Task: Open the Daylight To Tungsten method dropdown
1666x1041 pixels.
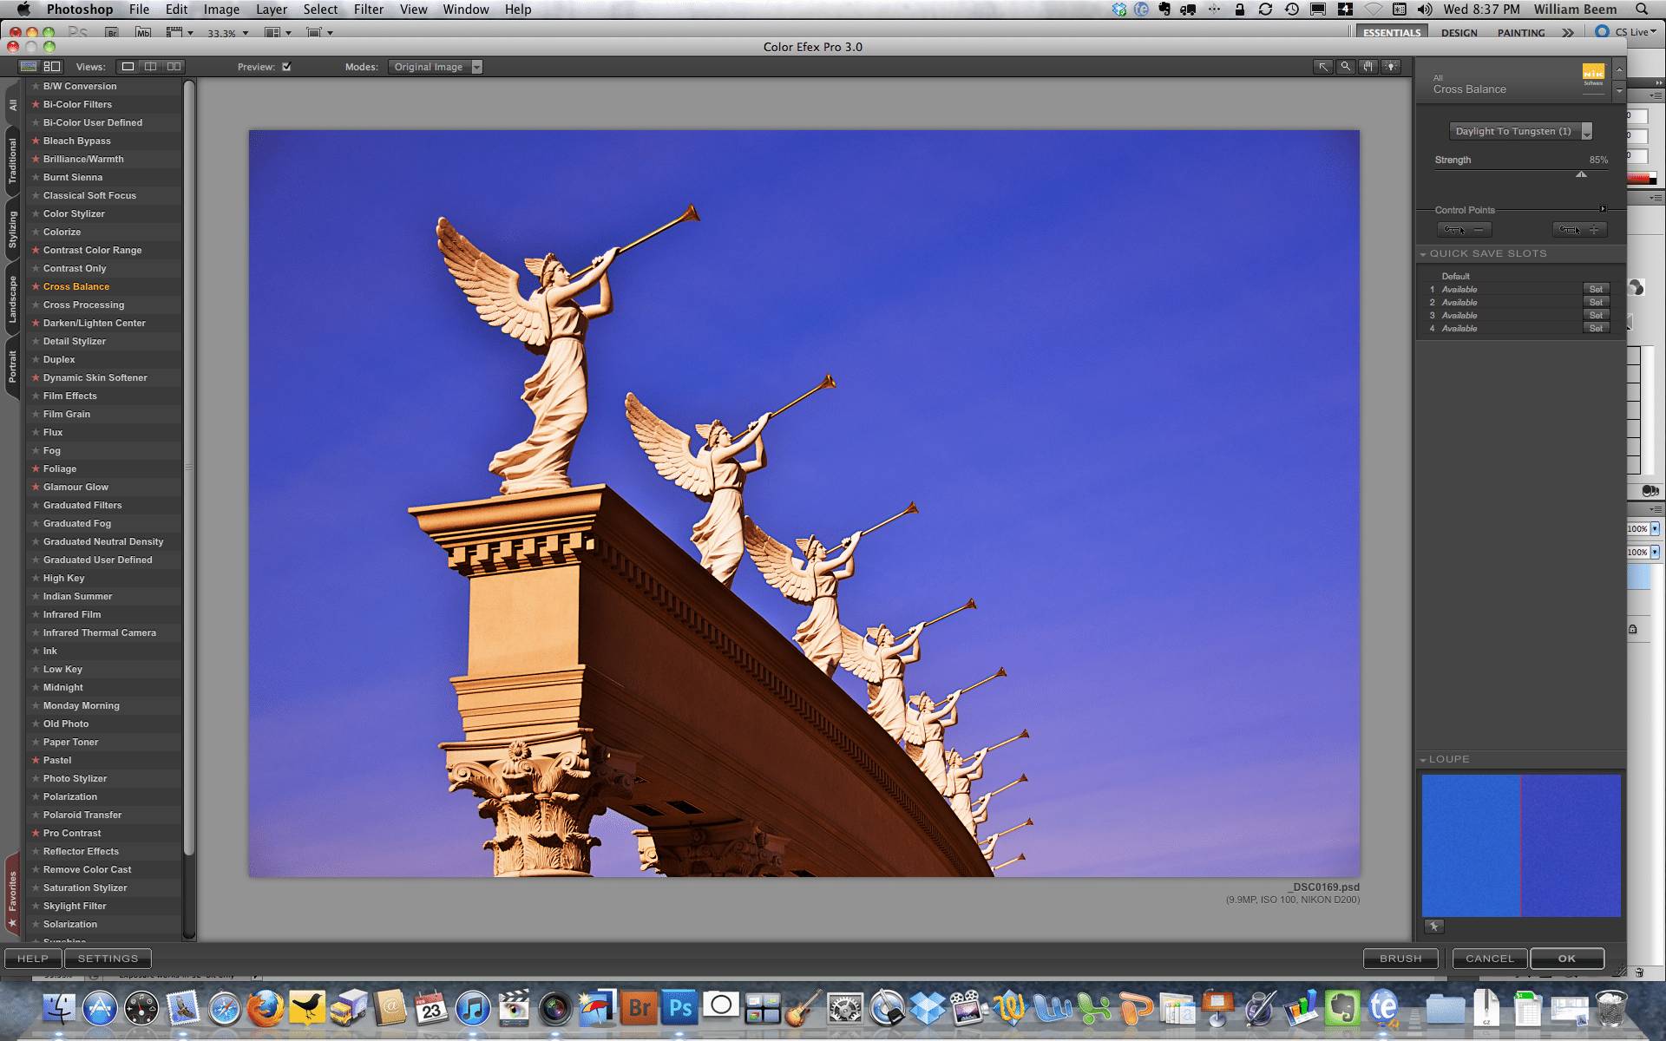Action: [1520, 131]
